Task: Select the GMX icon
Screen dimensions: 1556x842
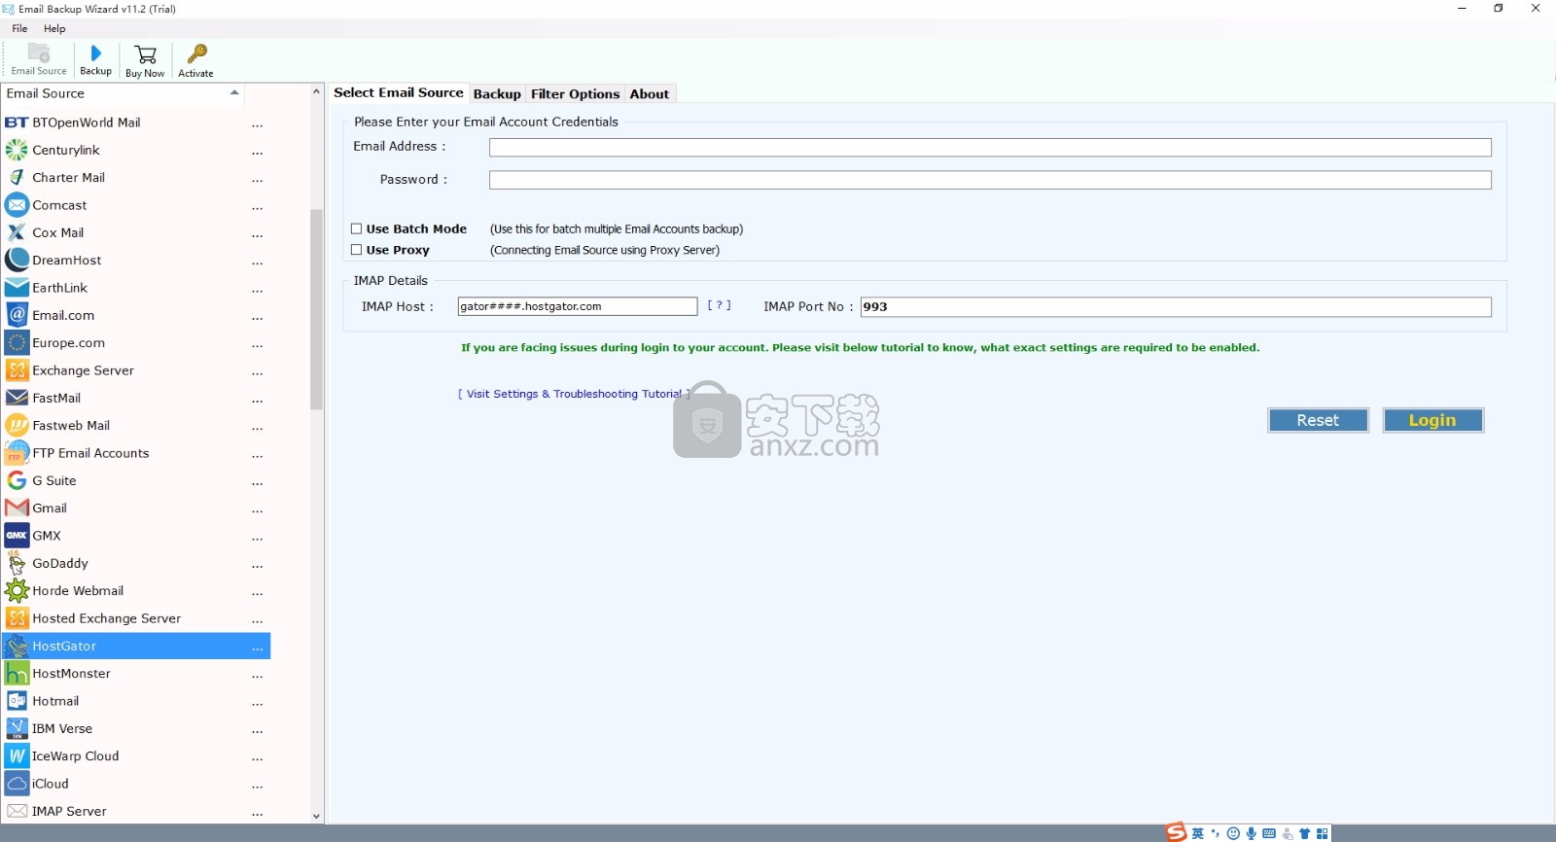Action: (x=17, y=536)
